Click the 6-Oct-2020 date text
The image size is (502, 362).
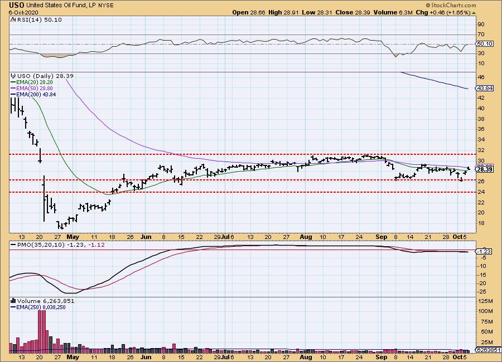pos(21,12)
